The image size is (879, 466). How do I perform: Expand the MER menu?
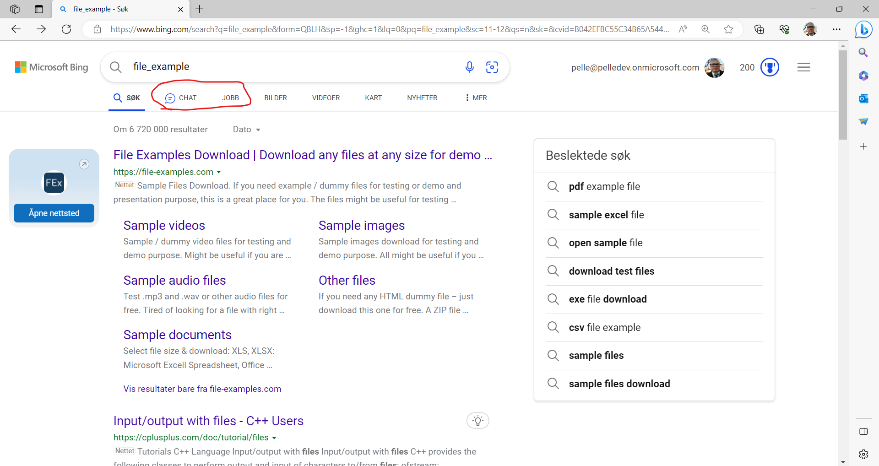(x=476, y=98)
